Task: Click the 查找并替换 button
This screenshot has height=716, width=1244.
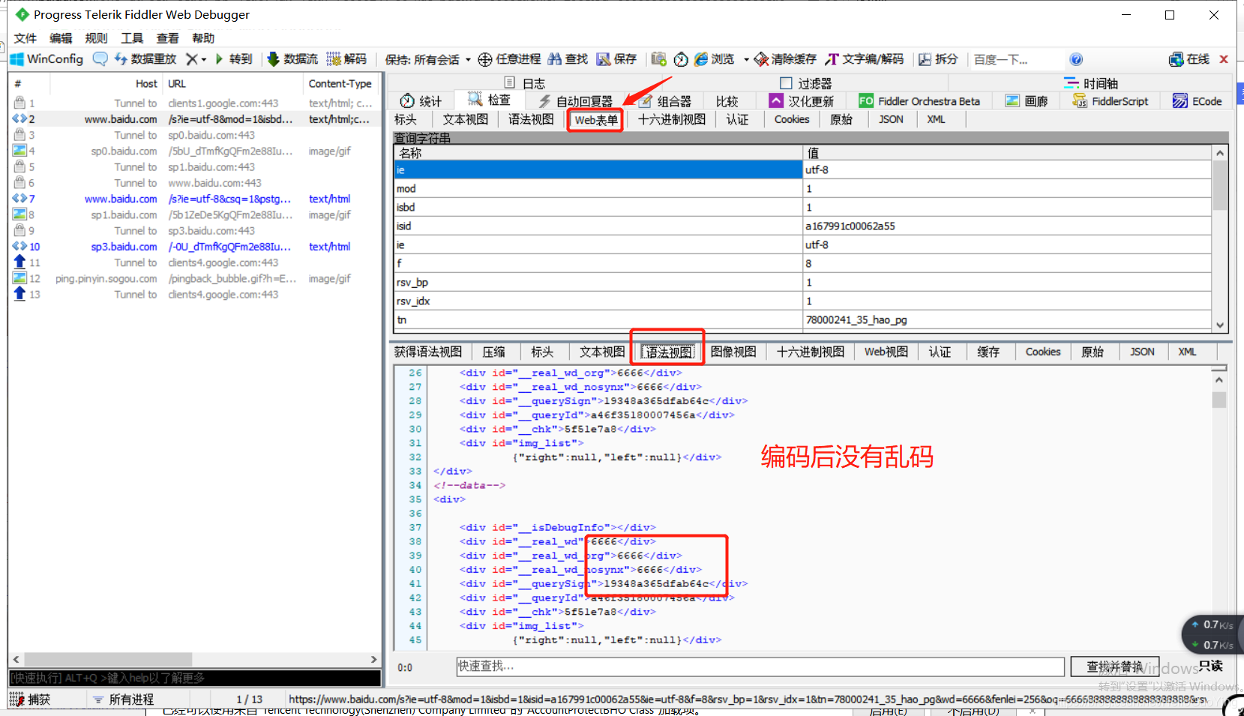Action: (1115, 667)
